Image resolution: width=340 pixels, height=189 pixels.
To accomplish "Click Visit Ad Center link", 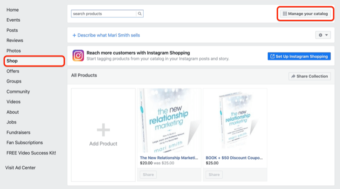I will pos(20,168).
